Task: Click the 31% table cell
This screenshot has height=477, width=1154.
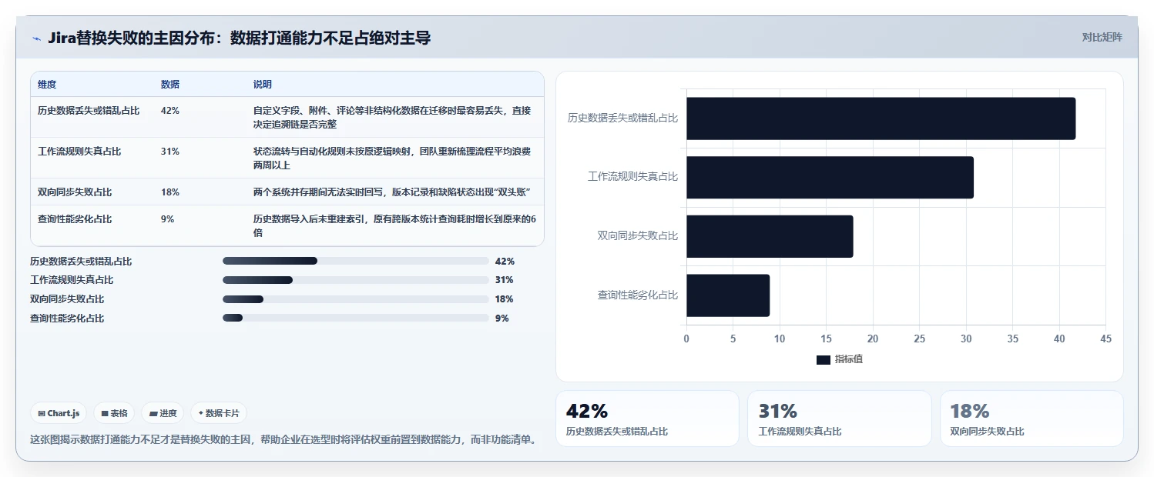Action: click(170, 152)
